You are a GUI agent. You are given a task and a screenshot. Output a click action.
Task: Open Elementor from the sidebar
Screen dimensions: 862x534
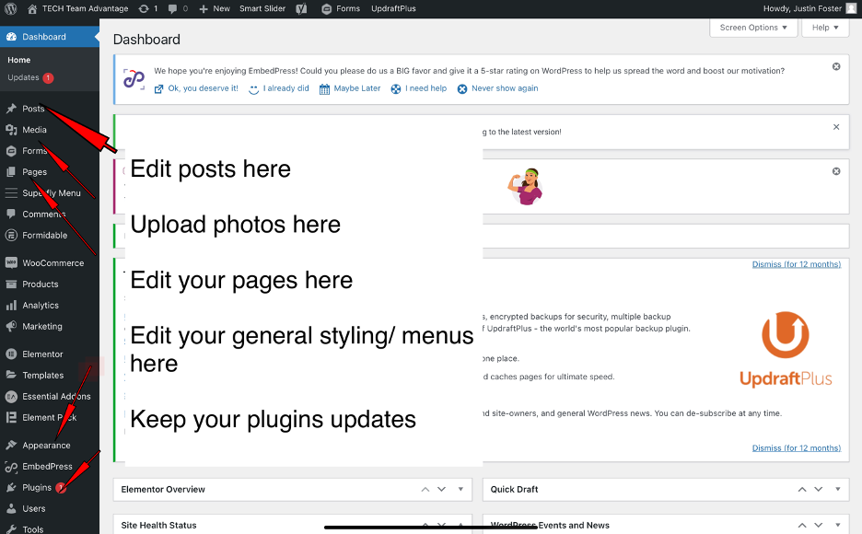pyautogui.click(x=42, y=354)
